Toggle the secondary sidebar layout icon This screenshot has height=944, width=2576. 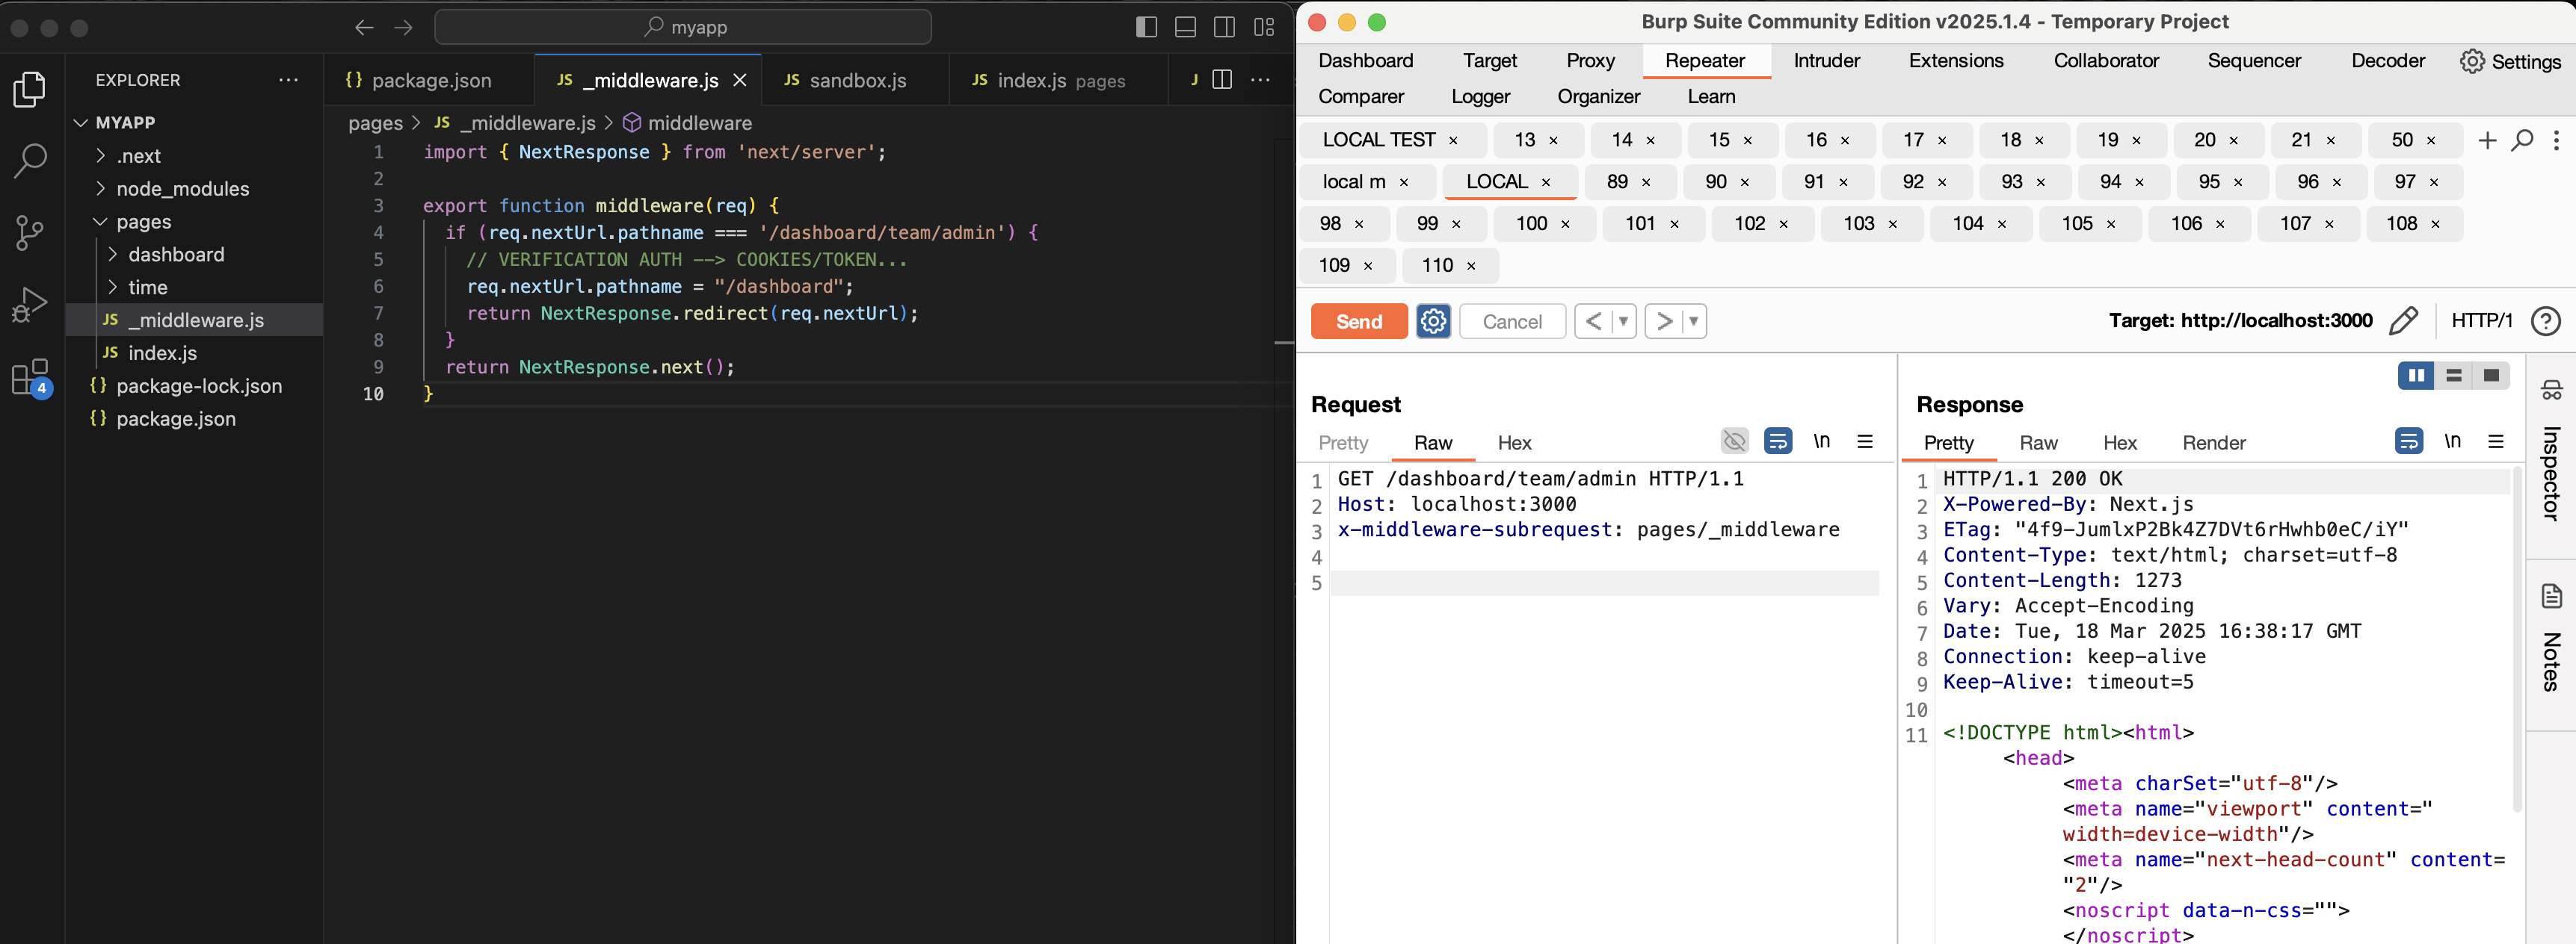(1224, 27)
